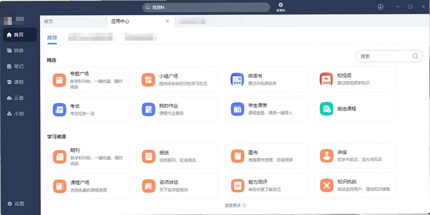Open the 知视频 app icon
This screenshot has height=215, width=430.
[326, 79]
